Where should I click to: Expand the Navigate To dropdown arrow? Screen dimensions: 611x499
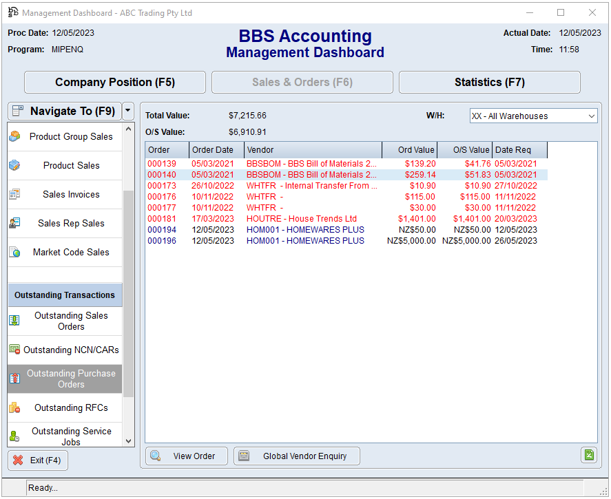pos(128,111)
